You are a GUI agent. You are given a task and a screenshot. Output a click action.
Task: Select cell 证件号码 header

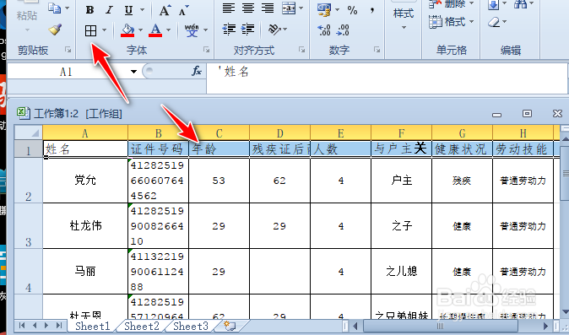coord(158,149)
